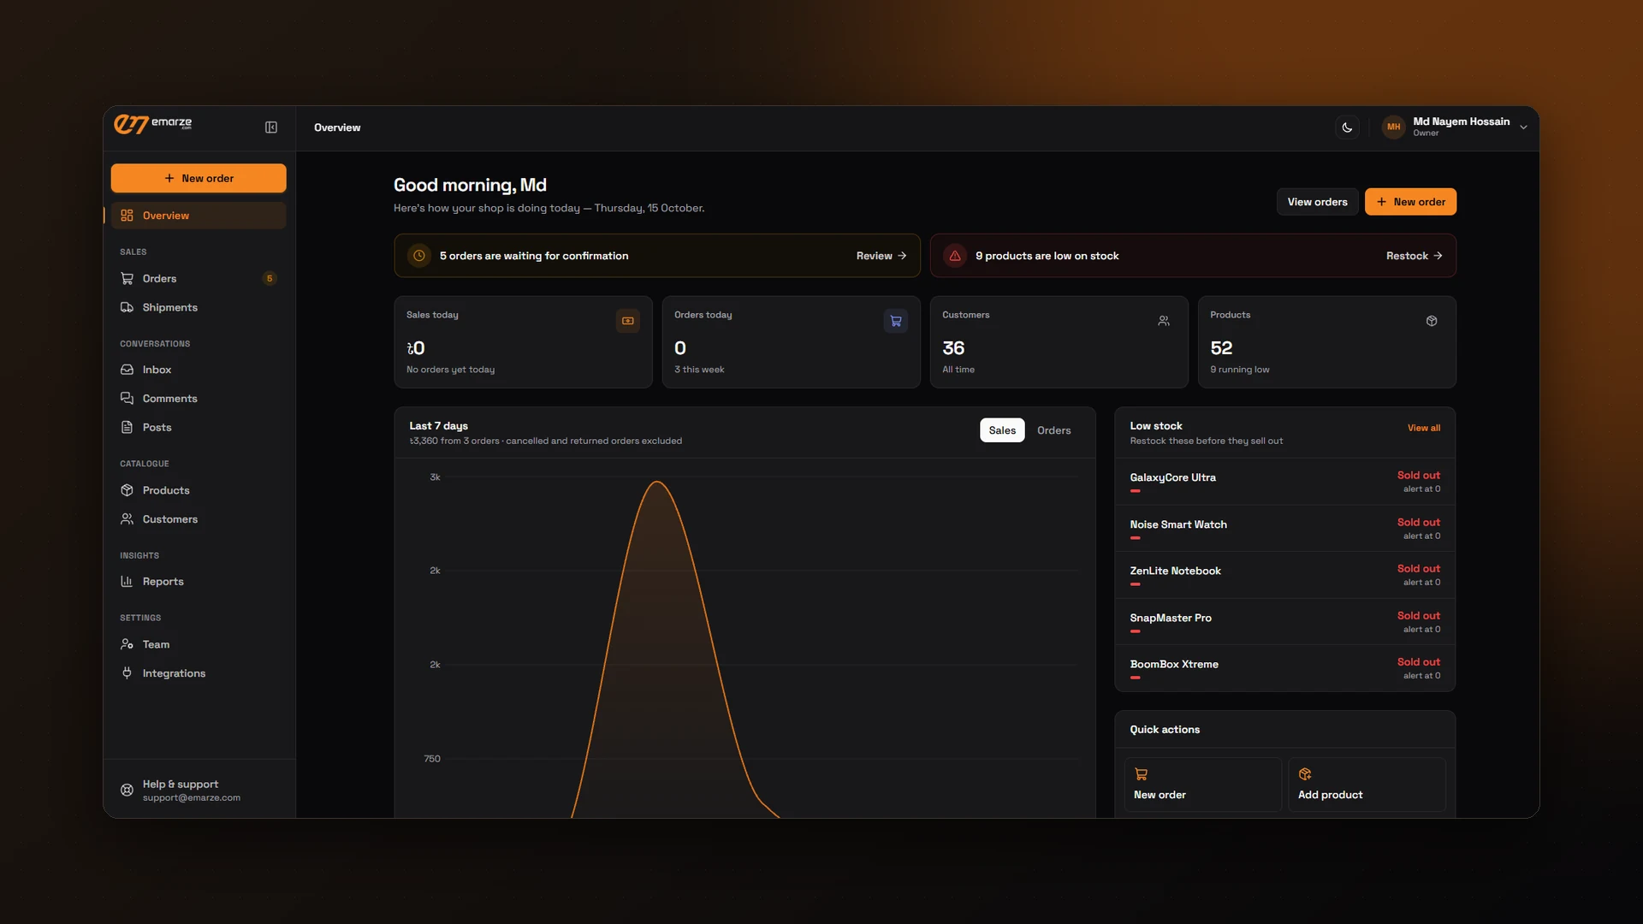Click the View orders button
This screenshot has height=924, width=1643.
coord(1317,202)
